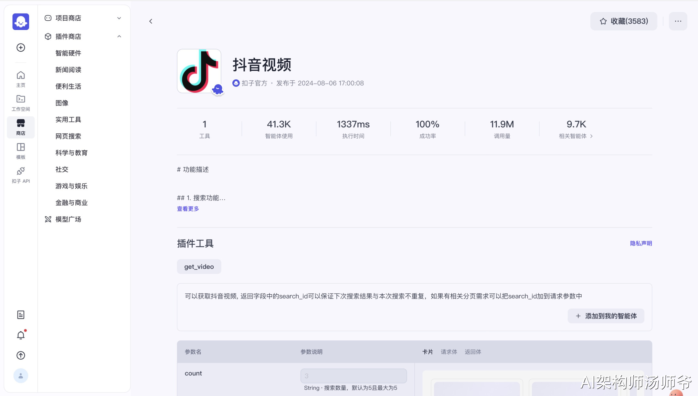Open the three-dots more options button

(678, 21)
